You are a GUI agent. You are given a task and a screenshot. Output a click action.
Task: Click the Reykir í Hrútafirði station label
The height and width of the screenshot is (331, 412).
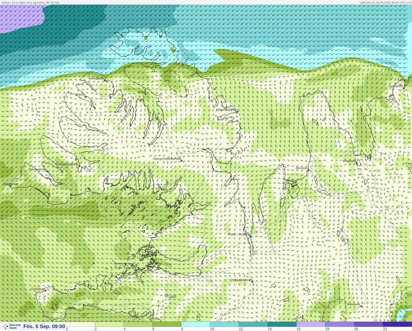[239, 234]
